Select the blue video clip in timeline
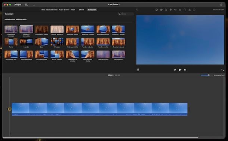Viewport: 228px width, 141px height. click(x=99, y=109)
